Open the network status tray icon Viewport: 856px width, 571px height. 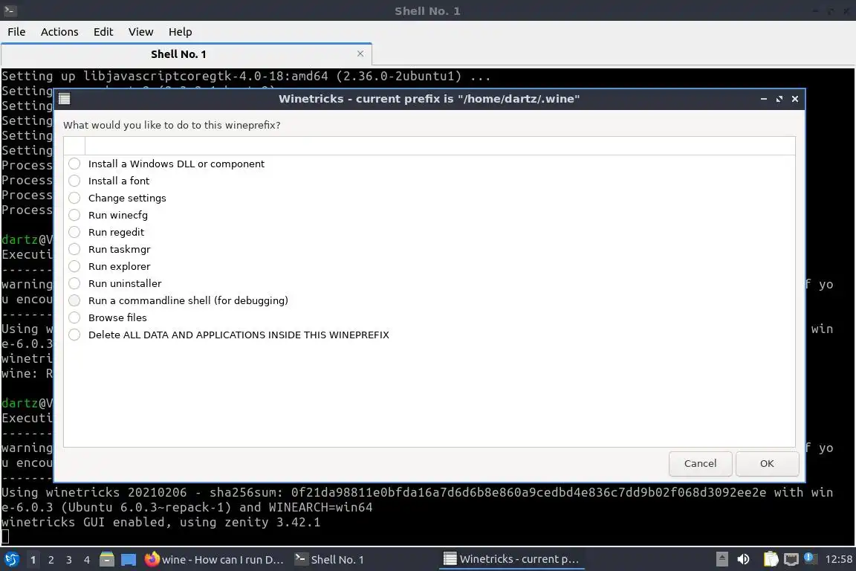(x=791, y=559)
